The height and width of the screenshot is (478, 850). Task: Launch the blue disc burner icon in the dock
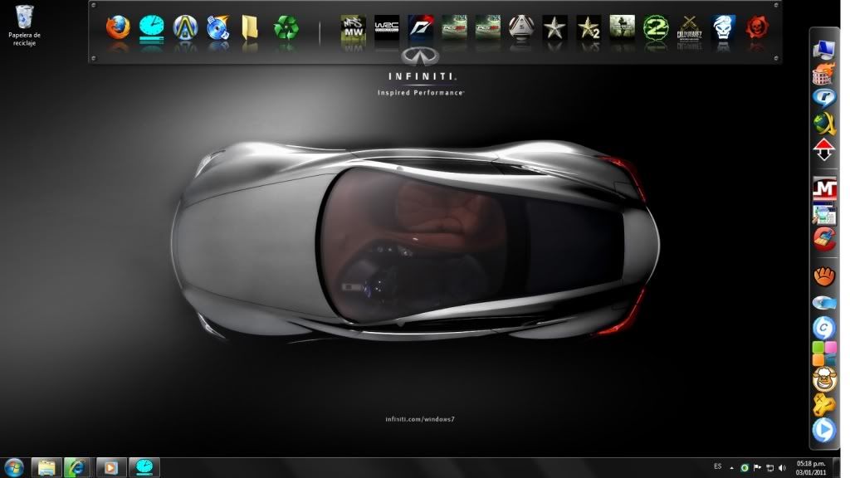[x=218, y=27]
